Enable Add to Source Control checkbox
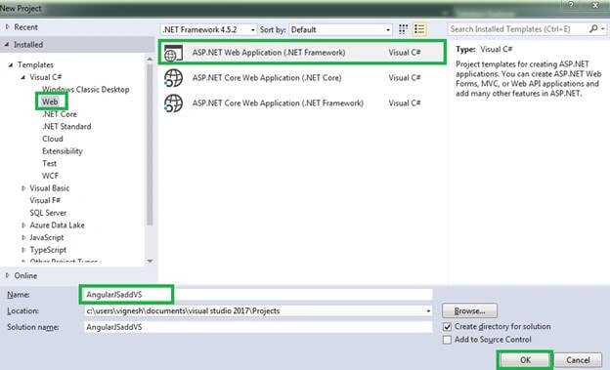This screenshot has height=370, width=610. (x=448, y=340)
